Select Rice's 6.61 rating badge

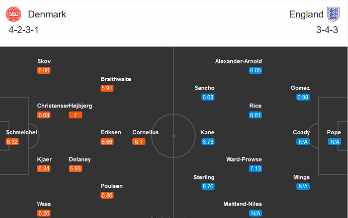click(x=256, y=115)
